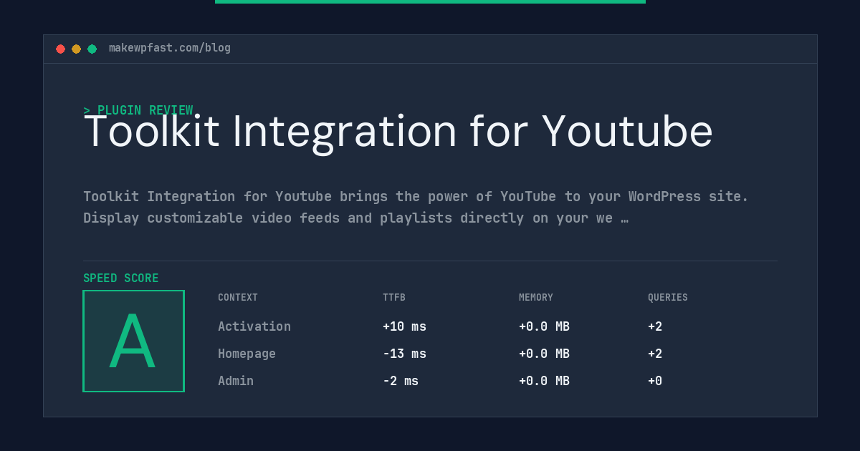Click the '-13 ms' Homepage TTFB value
860x451 pixels.
404,354
